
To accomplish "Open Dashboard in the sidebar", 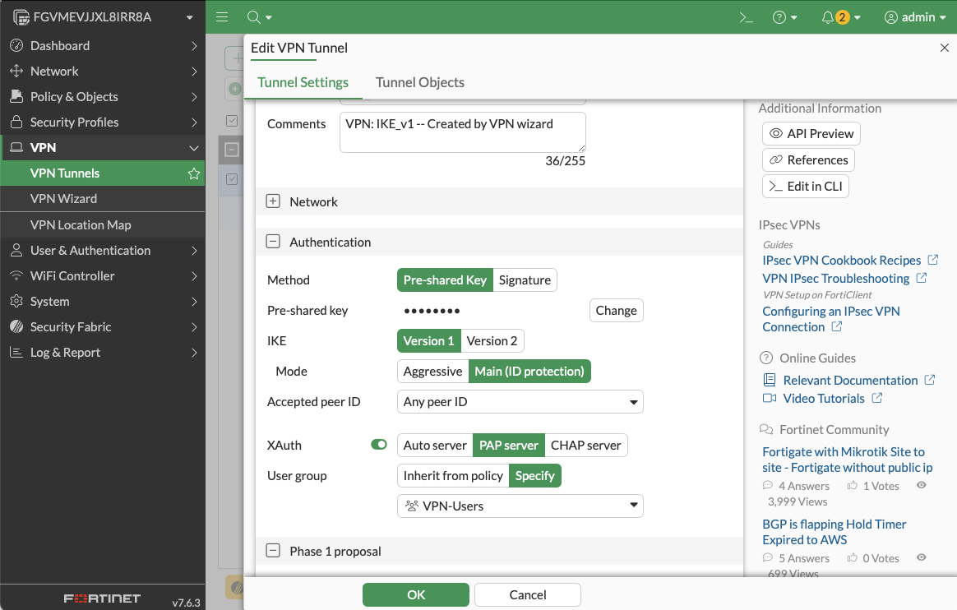I will 103,46.
